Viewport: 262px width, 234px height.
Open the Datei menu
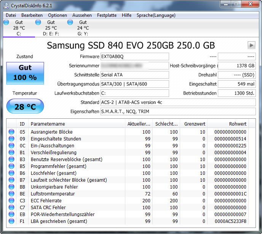pos(11,15)
